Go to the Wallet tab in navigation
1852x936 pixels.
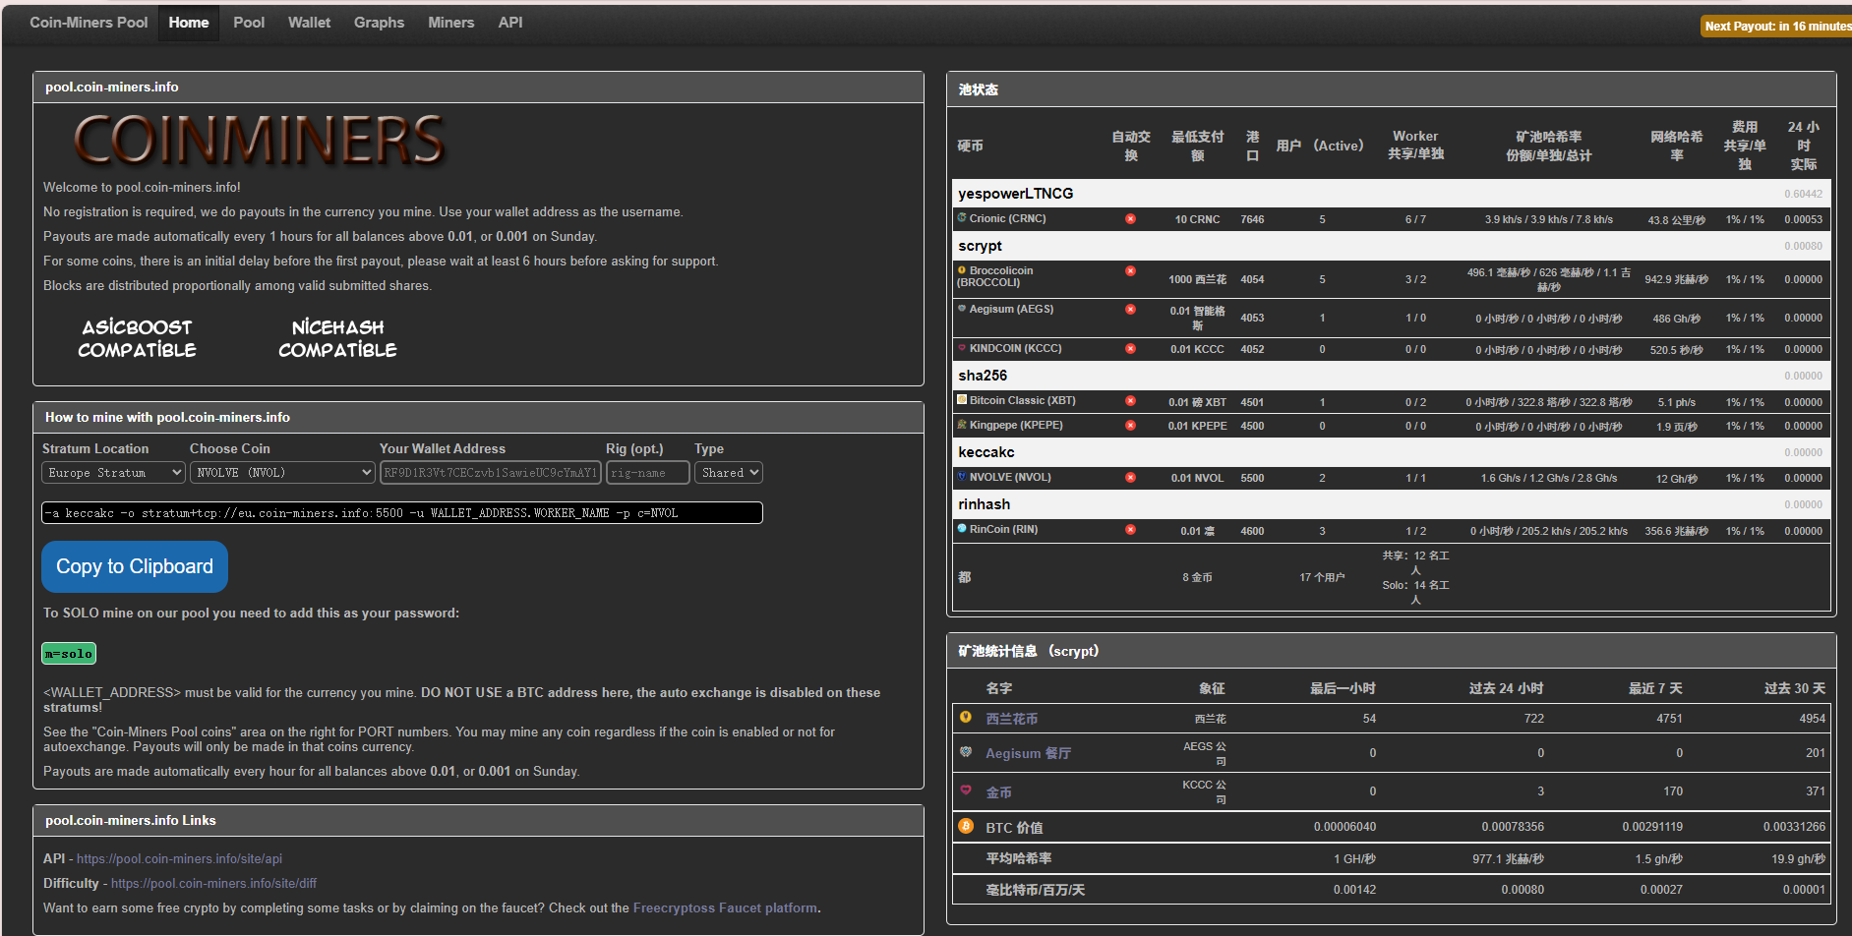[x=309, y=23]
